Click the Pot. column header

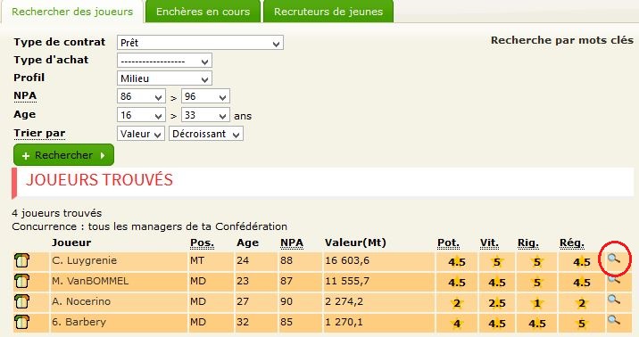click(x=448, y=243)
